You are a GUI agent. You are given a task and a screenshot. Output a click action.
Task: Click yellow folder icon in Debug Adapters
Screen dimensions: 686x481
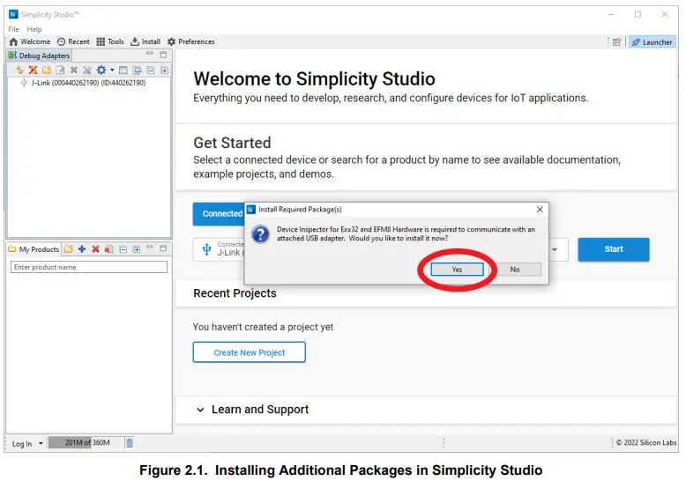[47, 70]
